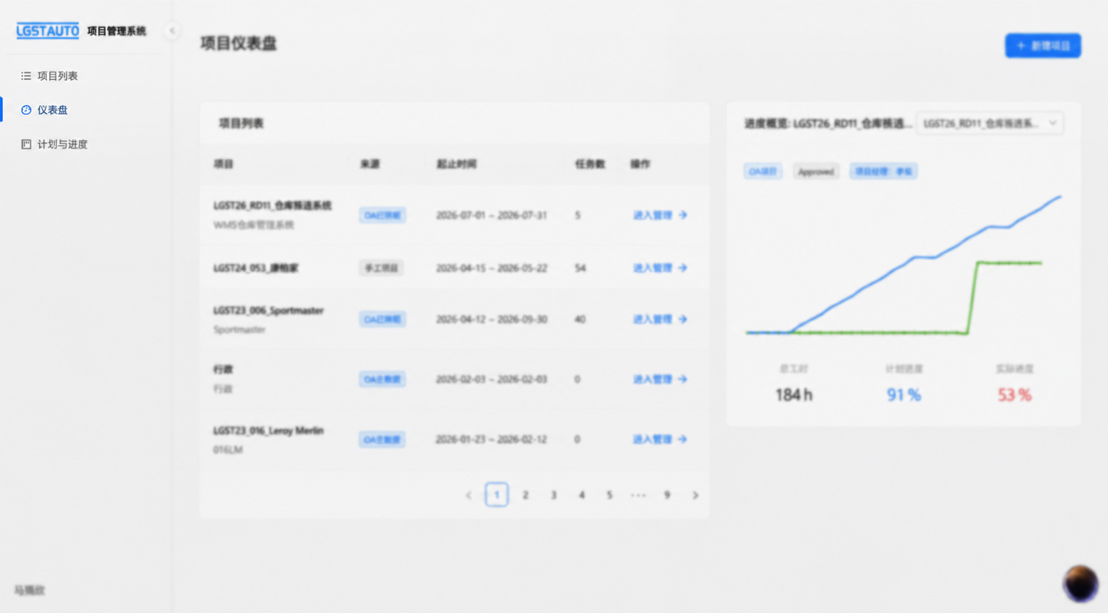Click the 仪表盘 dashboard icon in the sidebar
This screenshot has height=613, width=1108.
(26, 110)
